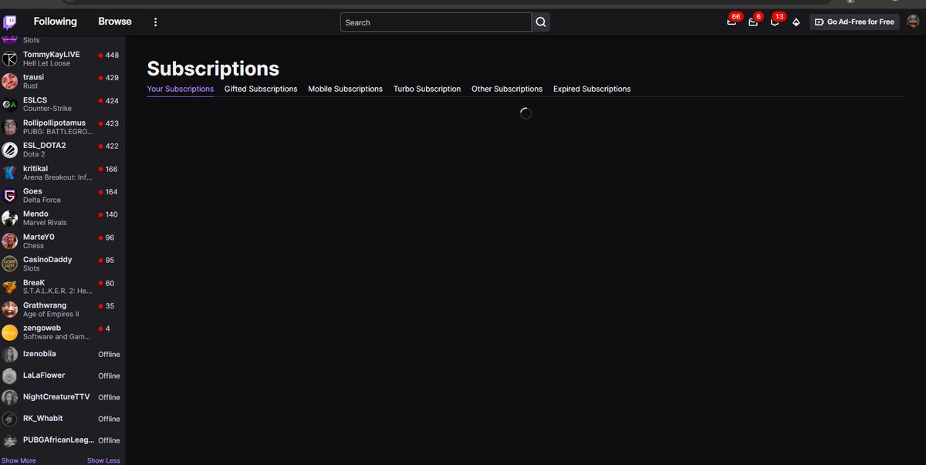Screen dimensions: 926x465
Task: Select RK_Whabit offline channel name
Action: tap(43, 418)
